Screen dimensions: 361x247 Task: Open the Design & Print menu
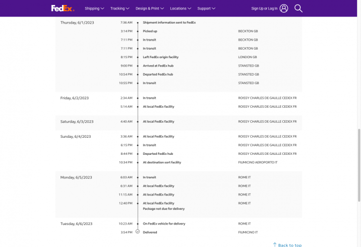150,9
